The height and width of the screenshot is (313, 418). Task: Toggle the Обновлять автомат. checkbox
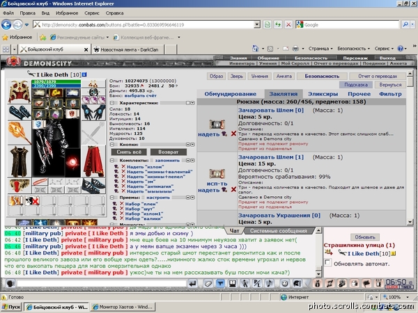[x=327, y=263]
